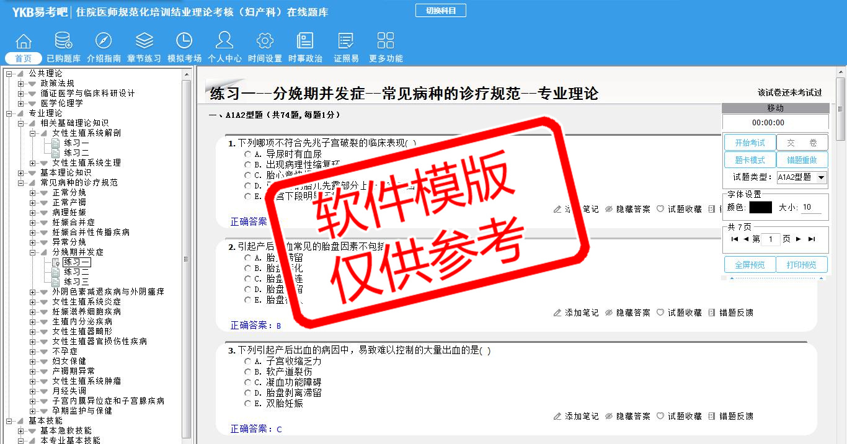Open 更多功能 grid icon
The height and width of the screenshot is (444, 847).
(386, 42)
